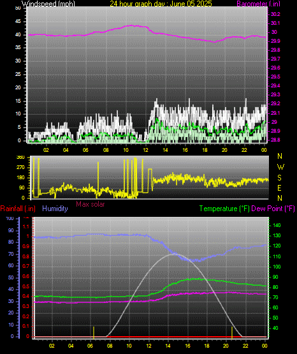Click the green Temperature (°F) legend label

click(x=224, y=209)
